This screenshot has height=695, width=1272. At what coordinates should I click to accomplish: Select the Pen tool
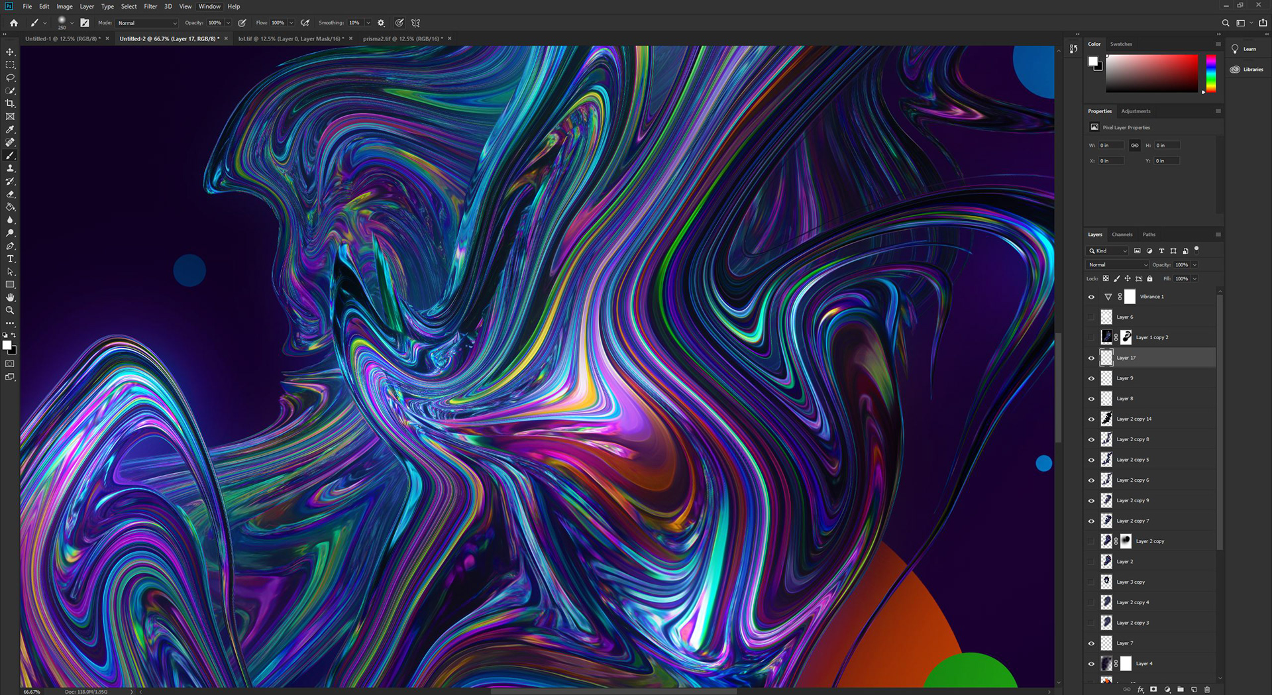point(10,246)
